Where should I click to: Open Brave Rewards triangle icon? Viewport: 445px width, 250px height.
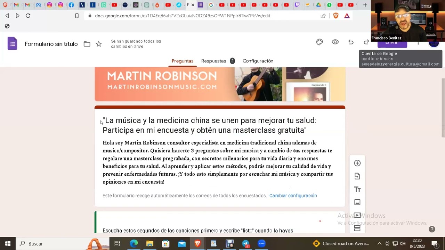click(x=347, y=16)
